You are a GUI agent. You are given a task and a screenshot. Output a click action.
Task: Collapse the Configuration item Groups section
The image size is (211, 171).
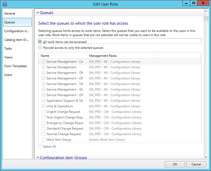pos(38,157)
